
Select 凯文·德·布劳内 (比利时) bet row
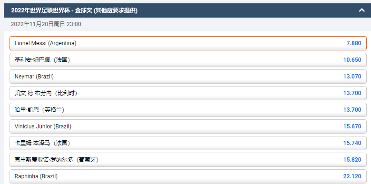coord(188,93)
